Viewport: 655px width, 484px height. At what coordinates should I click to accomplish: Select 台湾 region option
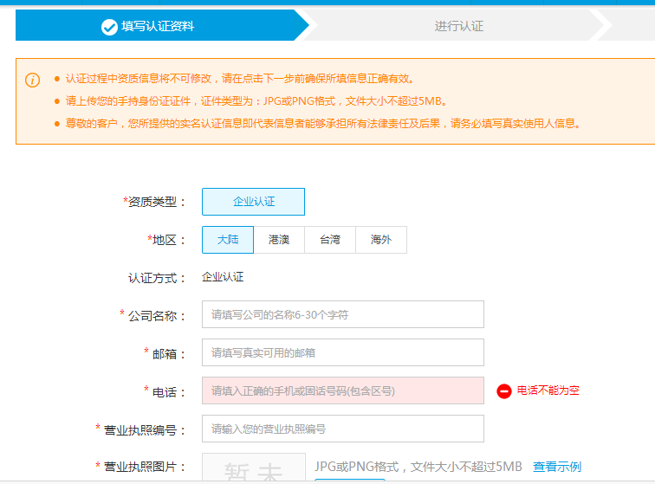tap(330, 240)
